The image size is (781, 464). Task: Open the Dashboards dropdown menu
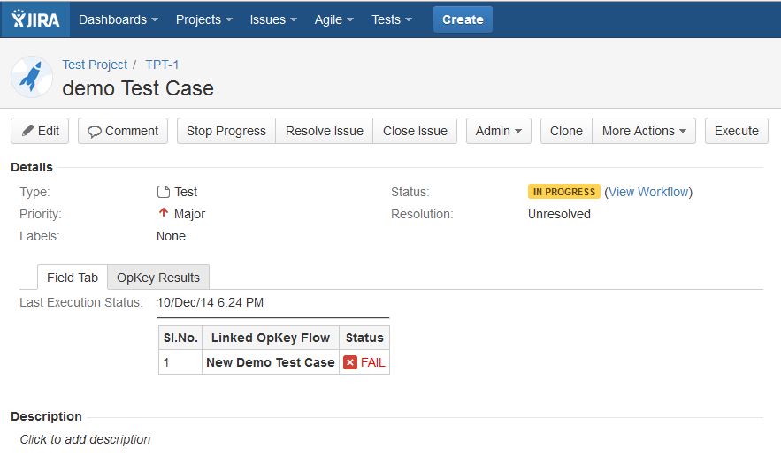coord(118,19)
